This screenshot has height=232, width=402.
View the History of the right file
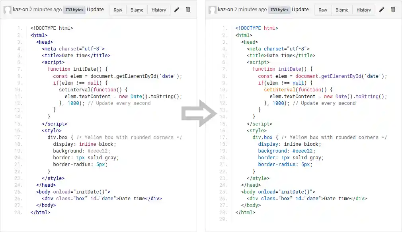(x=363, y=10)
